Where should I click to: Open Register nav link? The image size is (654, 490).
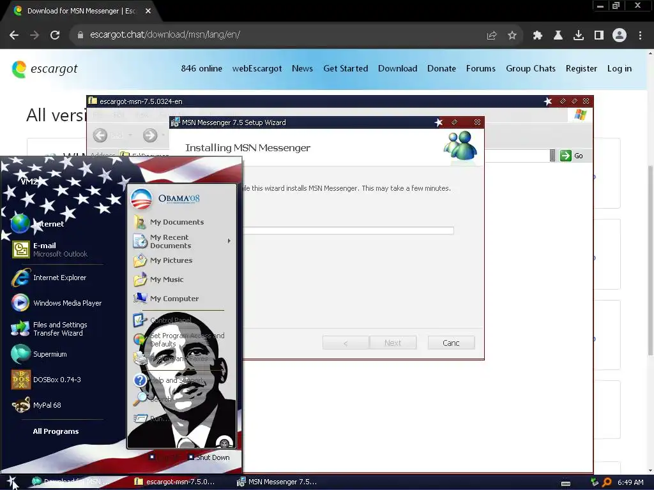[x=581, y=68]
